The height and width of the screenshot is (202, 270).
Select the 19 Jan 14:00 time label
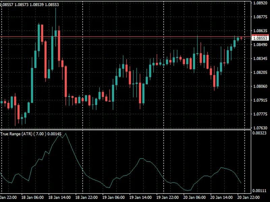click(x=140, y=197)
